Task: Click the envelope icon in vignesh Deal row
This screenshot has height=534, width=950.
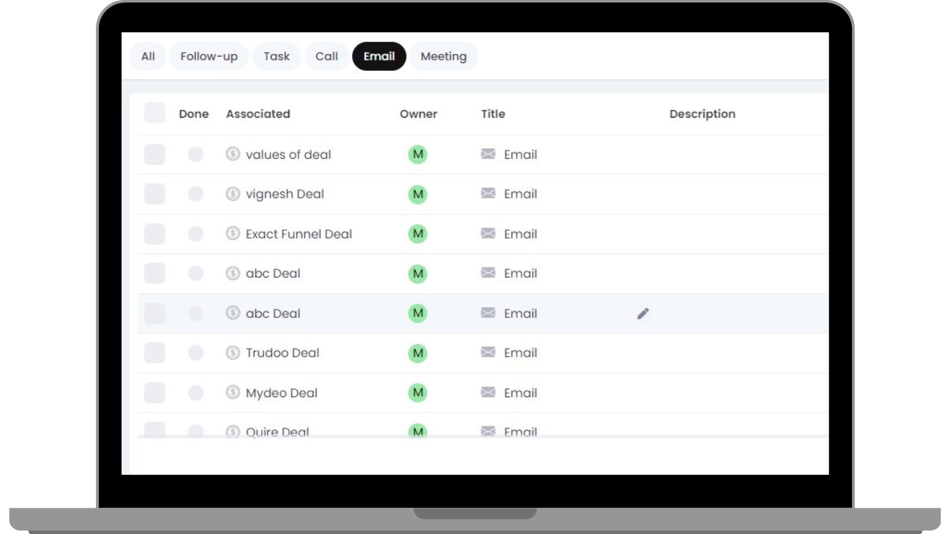Action: (488, 193)
